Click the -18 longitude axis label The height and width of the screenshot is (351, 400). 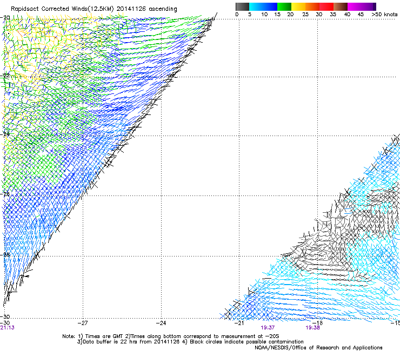pyautogui.click(x=317, y=323)
